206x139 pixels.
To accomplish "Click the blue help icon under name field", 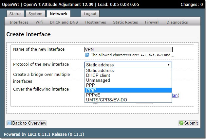I will [x=87, y=55].
